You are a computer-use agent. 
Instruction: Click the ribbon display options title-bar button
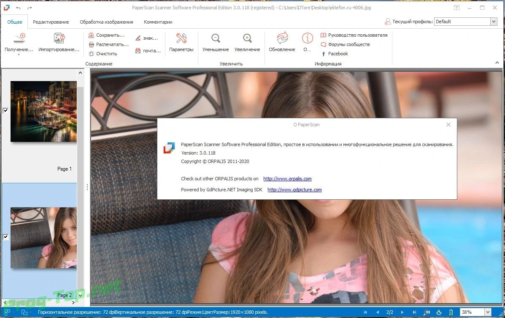[x=456, y=8]
